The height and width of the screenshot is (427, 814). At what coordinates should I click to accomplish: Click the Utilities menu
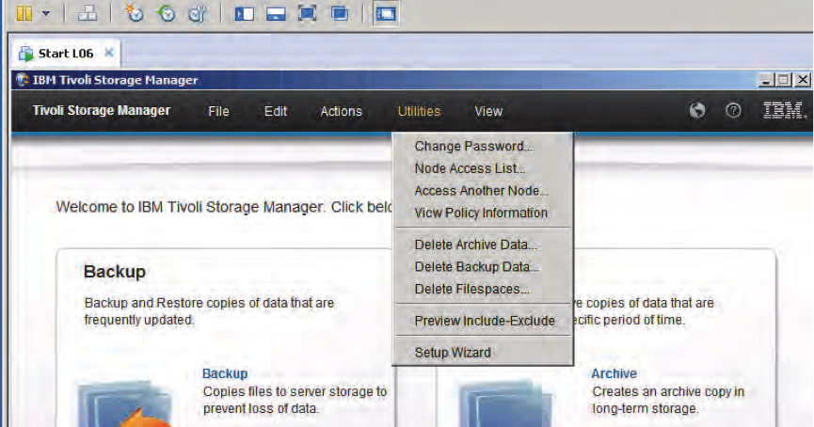tap(419, 111)
